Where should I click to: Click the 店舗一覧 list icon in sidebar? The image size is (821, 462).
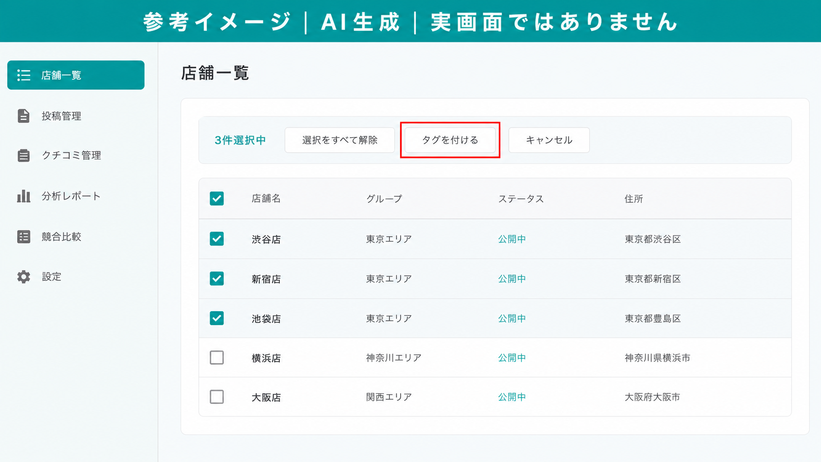[x=24, y=75]
